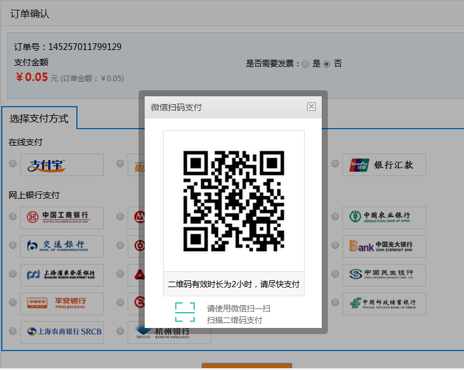Click the WeChat payment QR code

coord(234,201)
